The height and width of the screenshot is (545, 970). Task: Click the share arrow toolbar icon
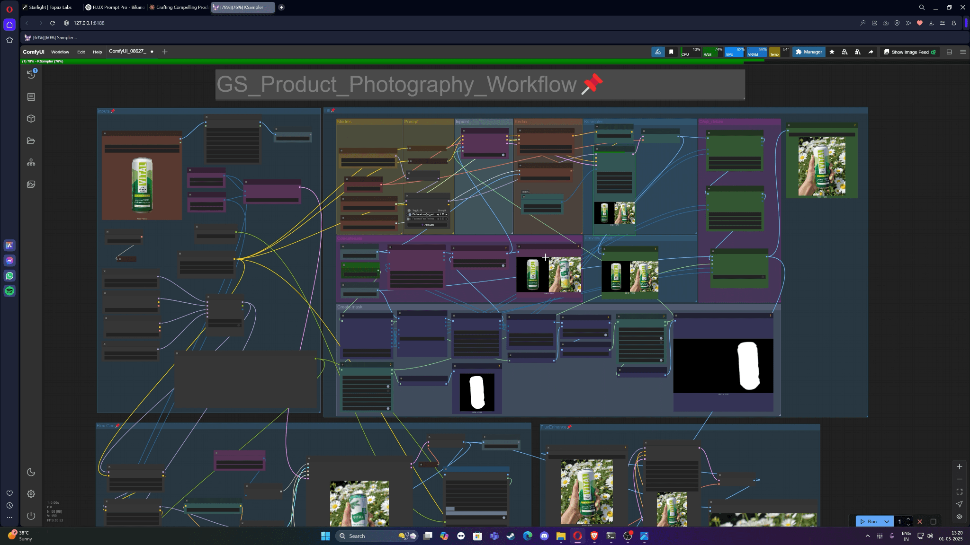871,52
